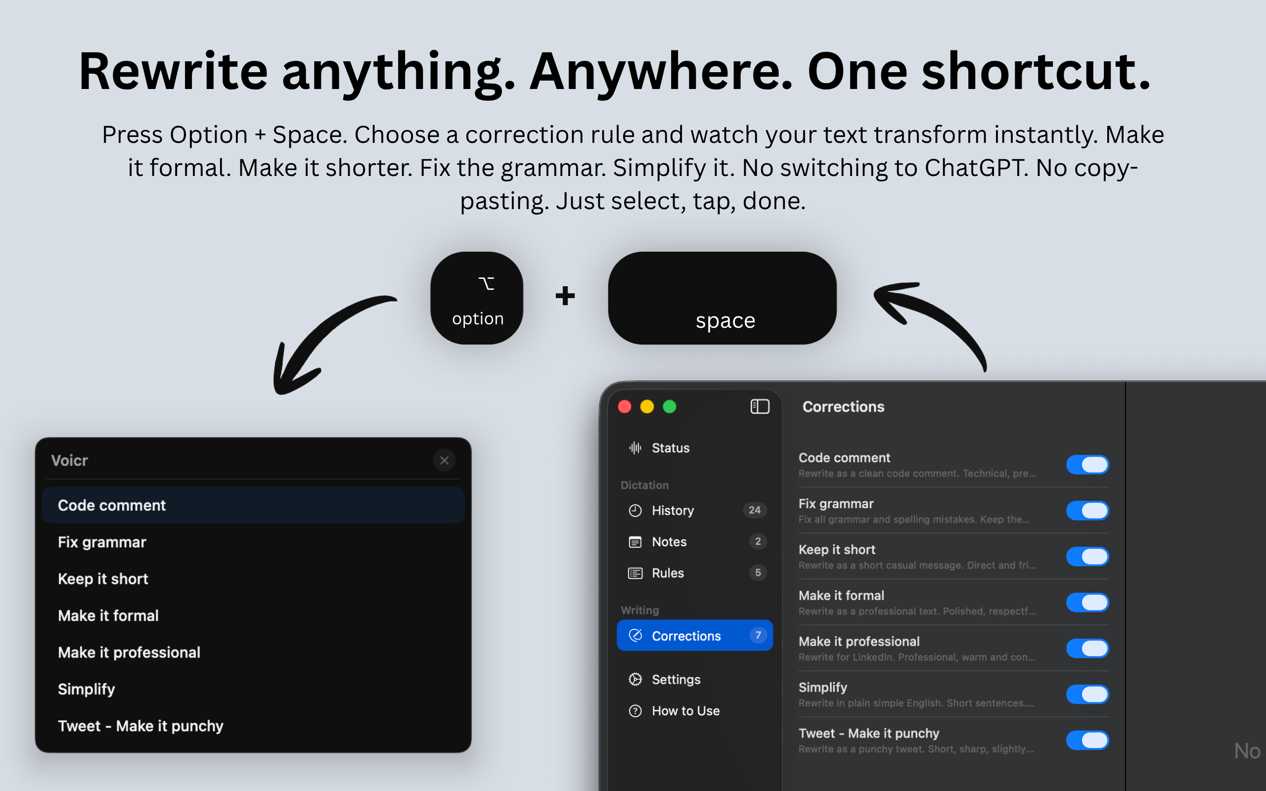The image size is (1266, 791).
Task: Choose Fix grammar in Voicr popup
Action: 102,542
